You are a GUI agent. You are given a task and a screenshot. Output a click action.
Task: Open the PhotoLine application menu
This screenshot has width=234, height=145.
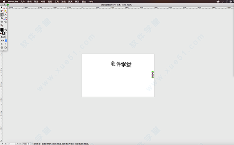[x=13, y=2]
